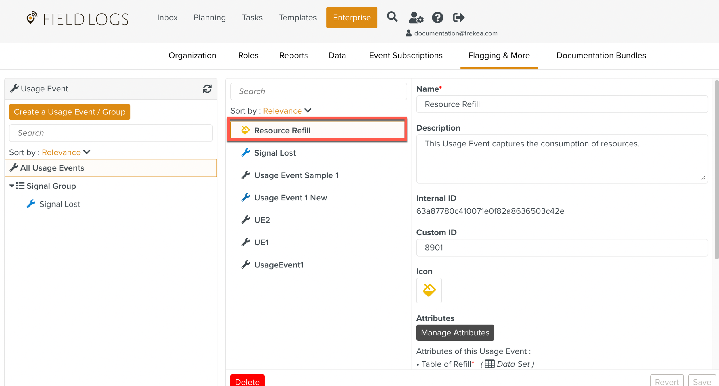
Task: Open the search magnifier icon
Action: pyautogui.click(x=392, y=17)
